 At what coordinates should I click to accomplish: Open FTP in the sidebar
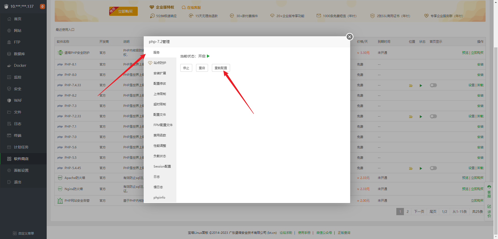tap(17, 42)
